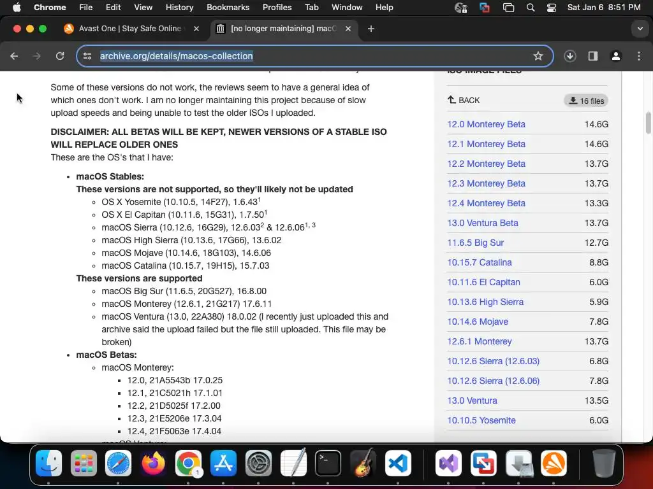Open 10.12.6 Sierra (12.6.06) file
This screenshot has width=653, height=489.
[x=494, y=381]
